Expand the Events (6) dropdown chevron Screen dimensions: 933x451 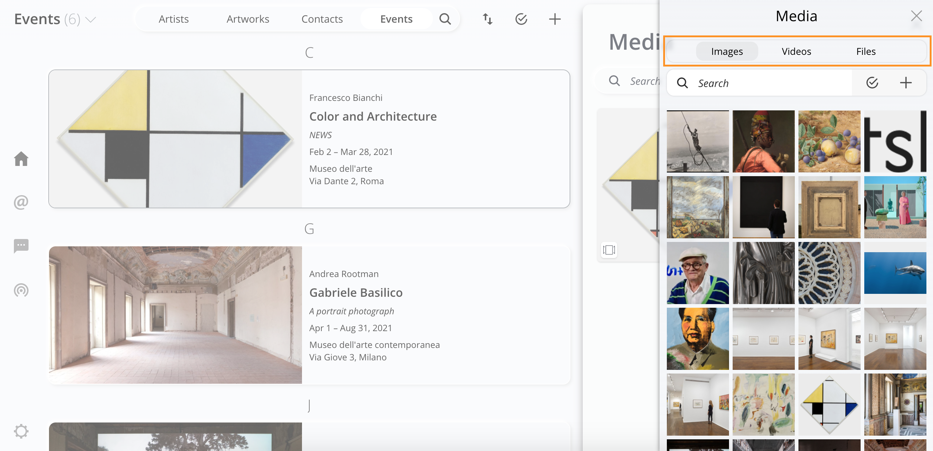click(x=91, y=19)
